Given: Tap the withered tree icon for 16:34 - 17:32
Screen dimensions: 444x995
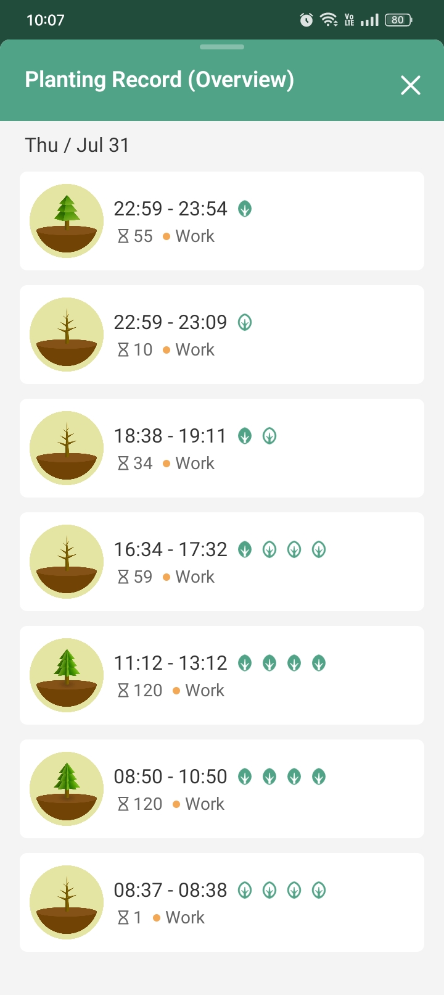Looking at the screenshot, I should pyautogui.click(x=67, y=562).
